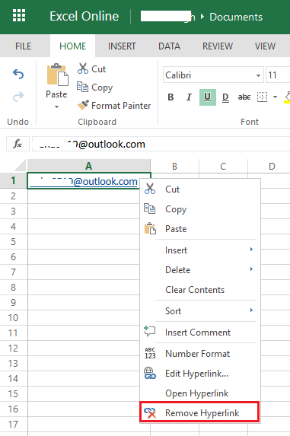Screen dimensions: 290x436
Task: Click the borders grid icon
Action: (262, 97)
